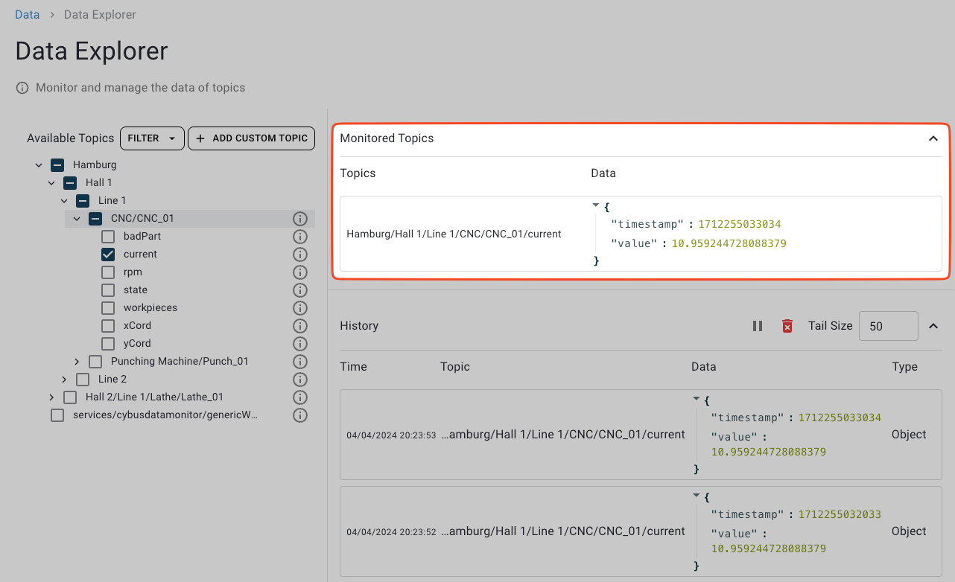Show info for CNC/CNC_01 node
This screenshot has height=582, width=955.
300,219
